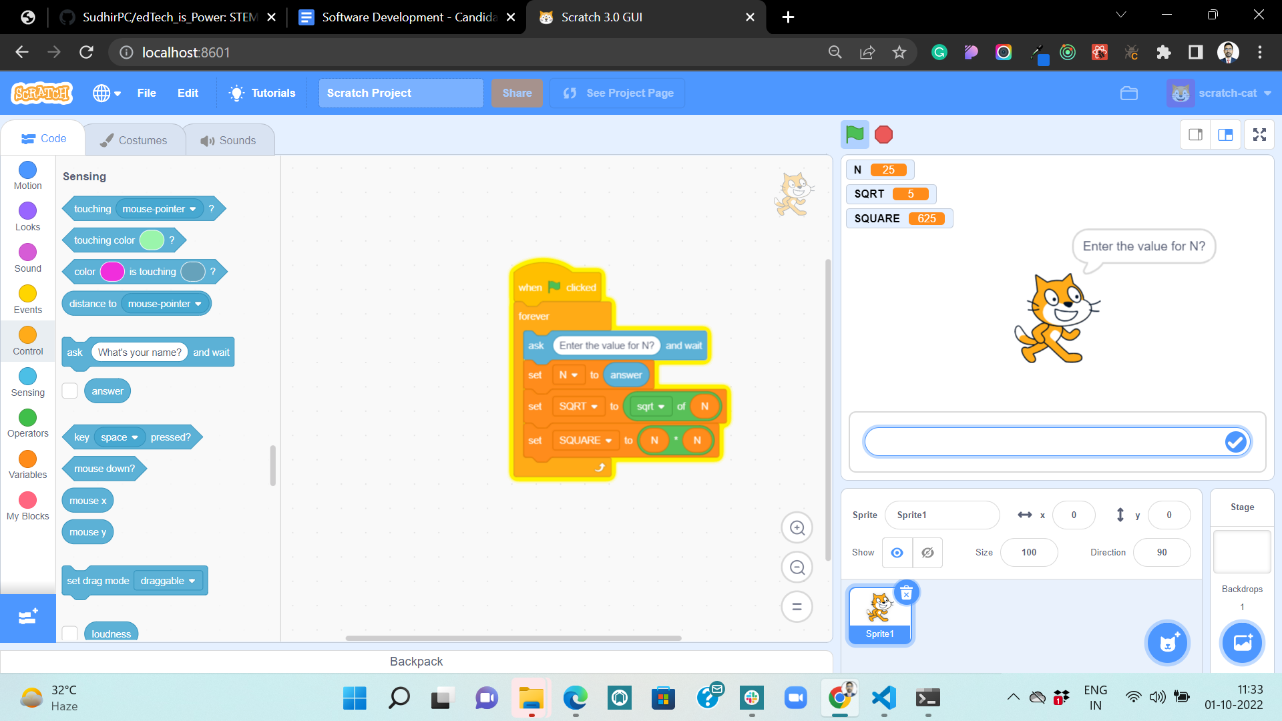Click the Choose a Backdrop icon
The height and width of the screenshot is (721, 1282).
click(1241, 642)
